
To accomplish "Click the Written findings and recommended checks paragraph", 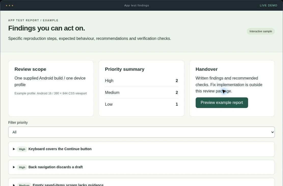I will (229, 85).
